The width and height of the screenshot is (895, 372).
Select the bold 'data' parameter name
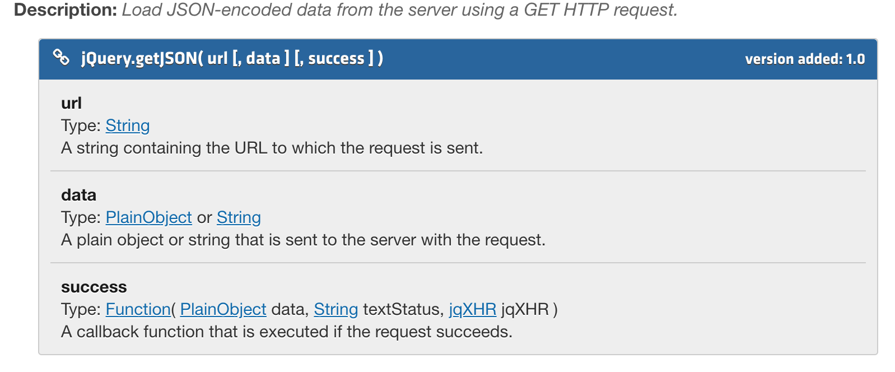78,195
